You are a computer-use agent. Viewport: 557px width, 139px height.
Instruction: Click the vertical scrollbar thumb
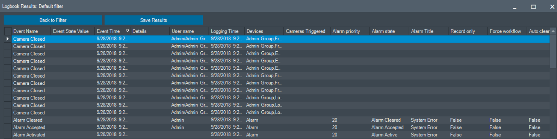point(553,51)
